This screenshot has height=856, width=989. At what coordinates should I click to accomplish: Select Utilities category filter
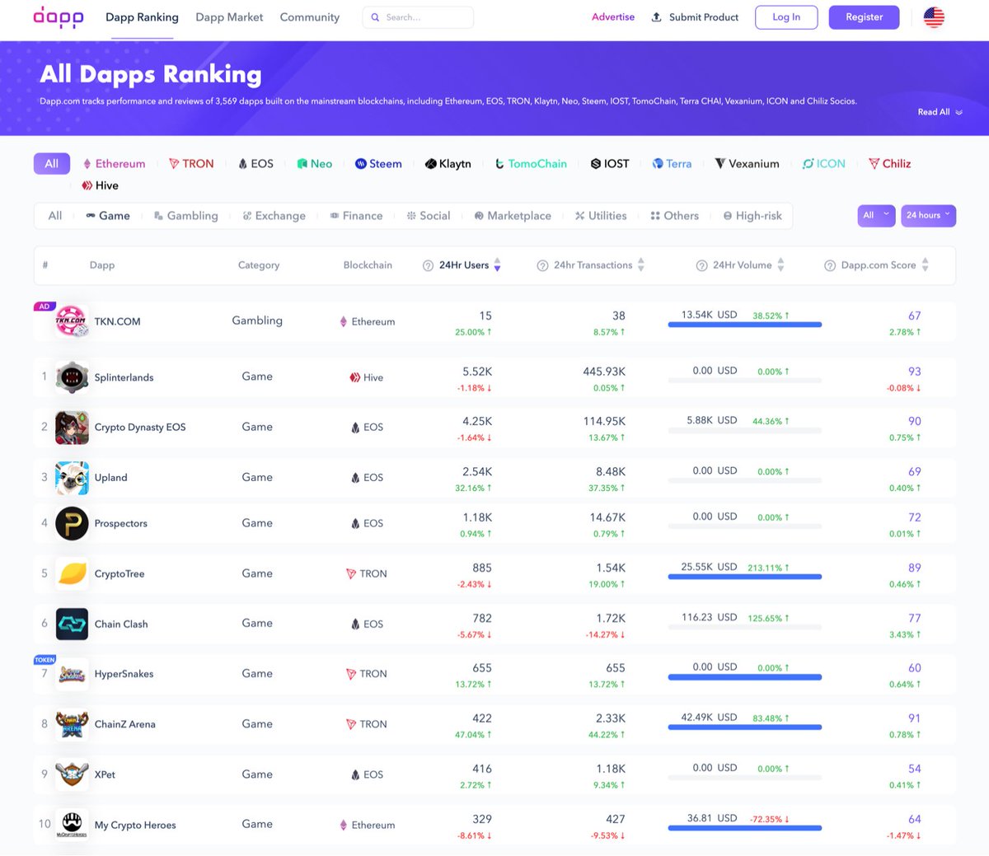click(601, 216)
